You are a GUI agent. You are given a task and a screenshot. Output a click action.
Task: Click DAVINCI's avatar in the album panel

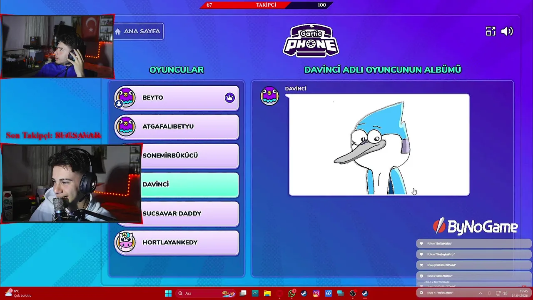(269, 96)
